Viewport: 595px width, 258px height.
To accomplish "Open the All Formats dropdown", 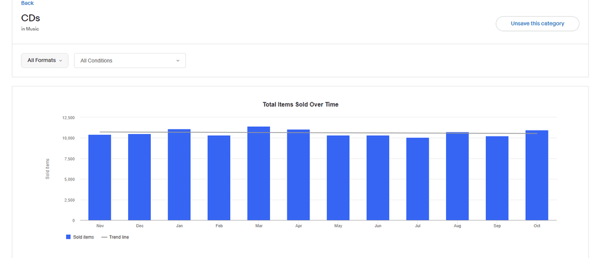I will tap(45, 60).
